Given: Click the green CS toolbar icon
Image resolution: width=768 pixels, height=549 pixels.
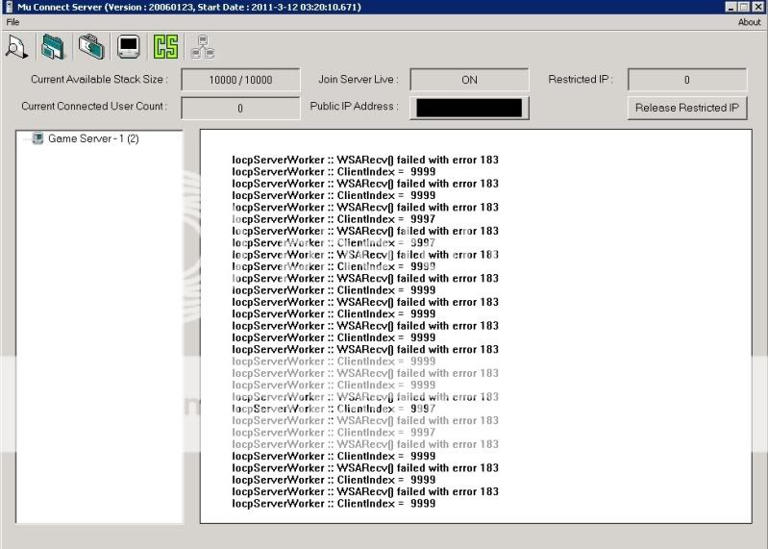Looking at the screenshot, I should pyautogui.click(x=165, y=46).
